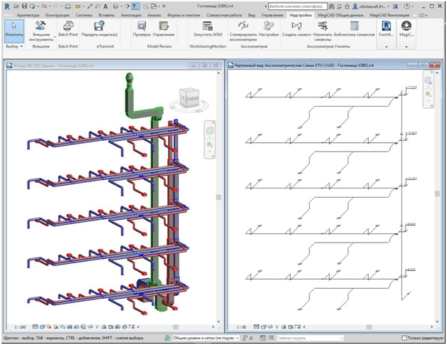The width and height of the screenshot is (447, 345).
Task: Toggle the editable-only checkbox in status bar
Action: (404, 338)
